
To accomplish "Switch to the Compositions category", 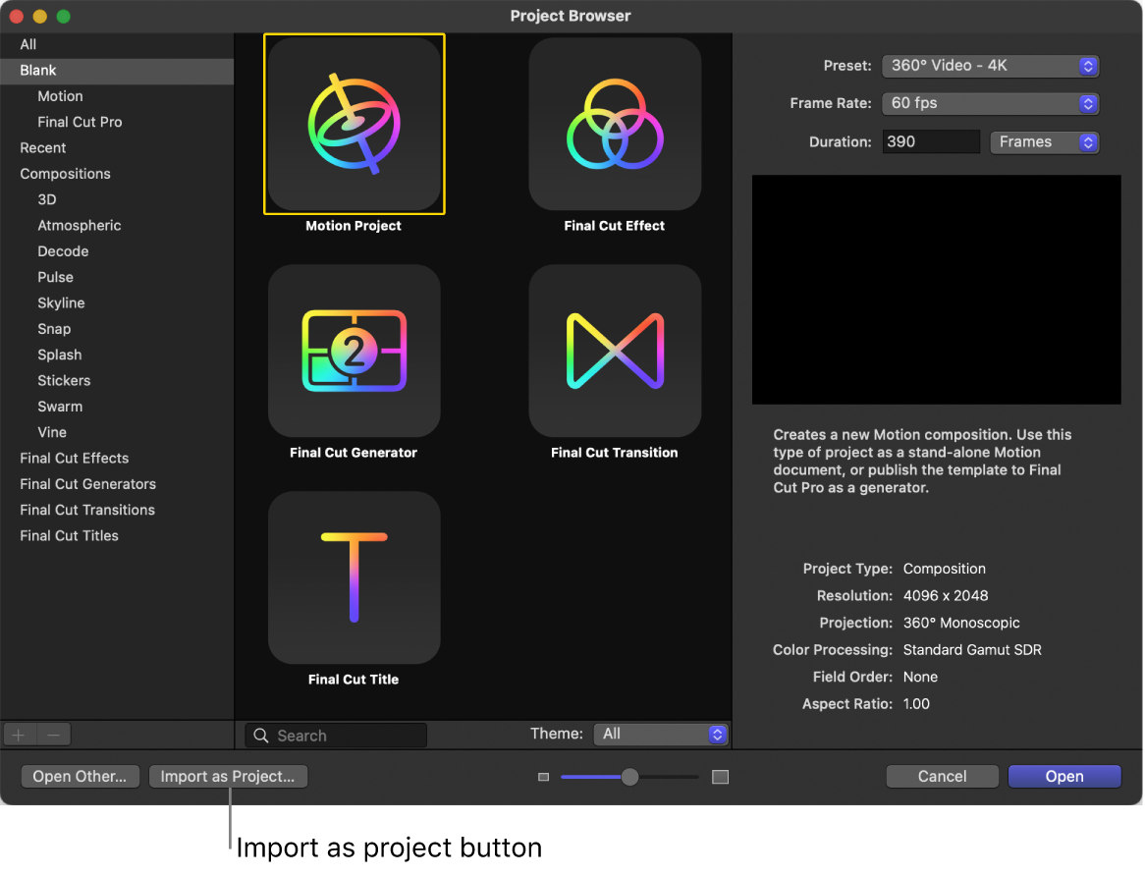I will [65, 173].
